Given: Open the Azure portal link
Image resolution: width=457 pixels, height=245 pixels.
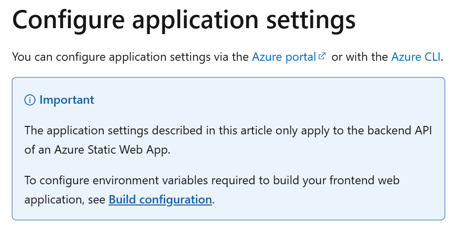Looking at the screenshot, I should point(284,57).
